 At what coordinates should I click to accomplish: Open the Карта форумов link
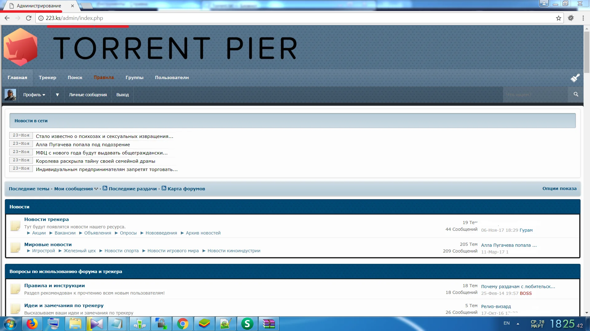point(186,189)
